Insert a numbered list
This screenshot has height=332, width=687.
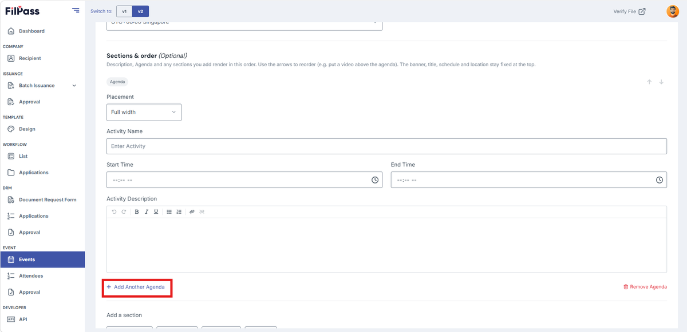179,212
